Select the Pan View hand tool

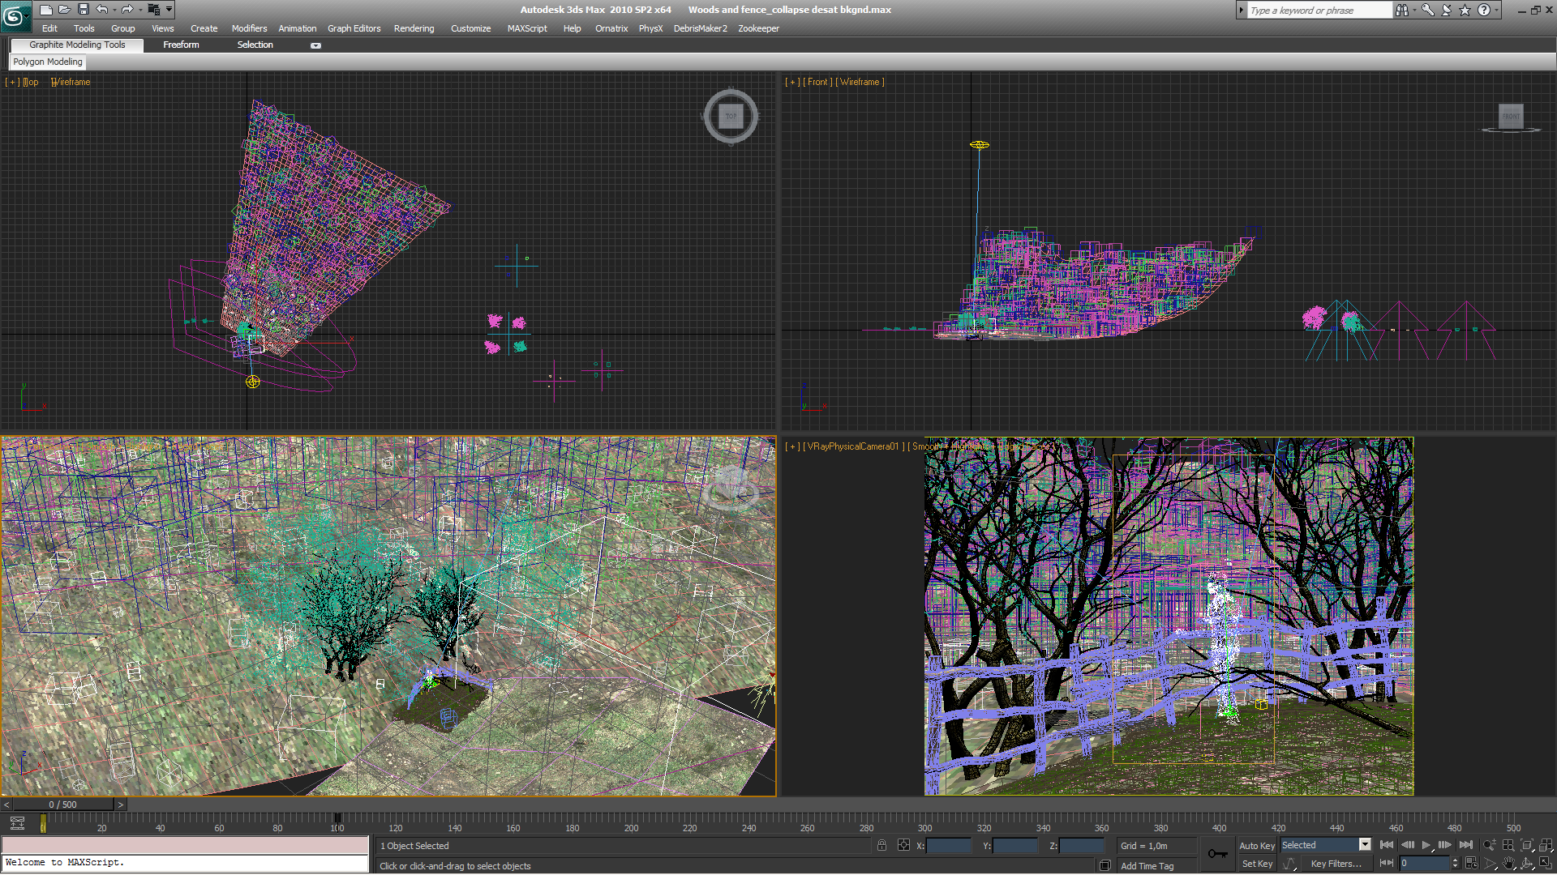[1508, 864]
